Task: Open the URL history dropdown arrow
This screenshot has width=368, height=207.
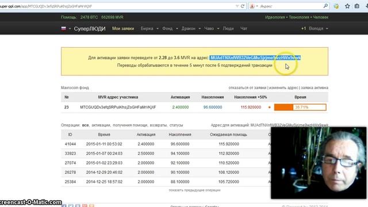Action: [x=237, y=6]
